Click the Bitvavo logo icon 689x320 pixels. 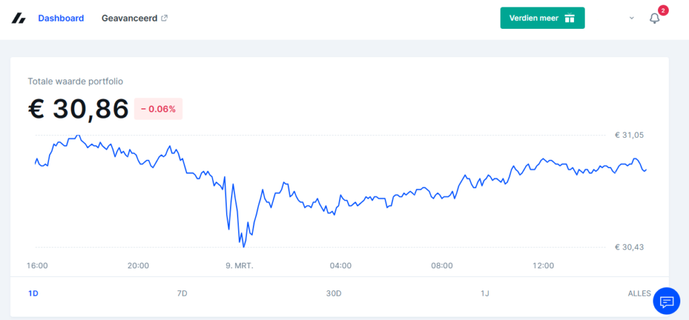pyautogui.click(x=18, y=18)
